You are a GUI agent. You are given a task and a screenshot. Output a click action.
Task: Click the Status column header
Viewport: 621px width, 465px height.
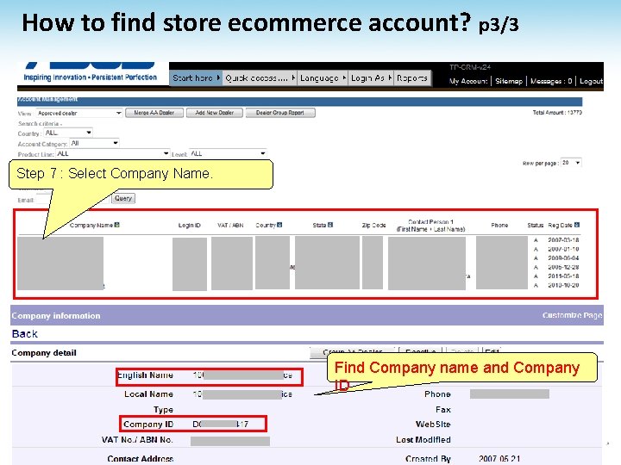click(x=535, y=226)
